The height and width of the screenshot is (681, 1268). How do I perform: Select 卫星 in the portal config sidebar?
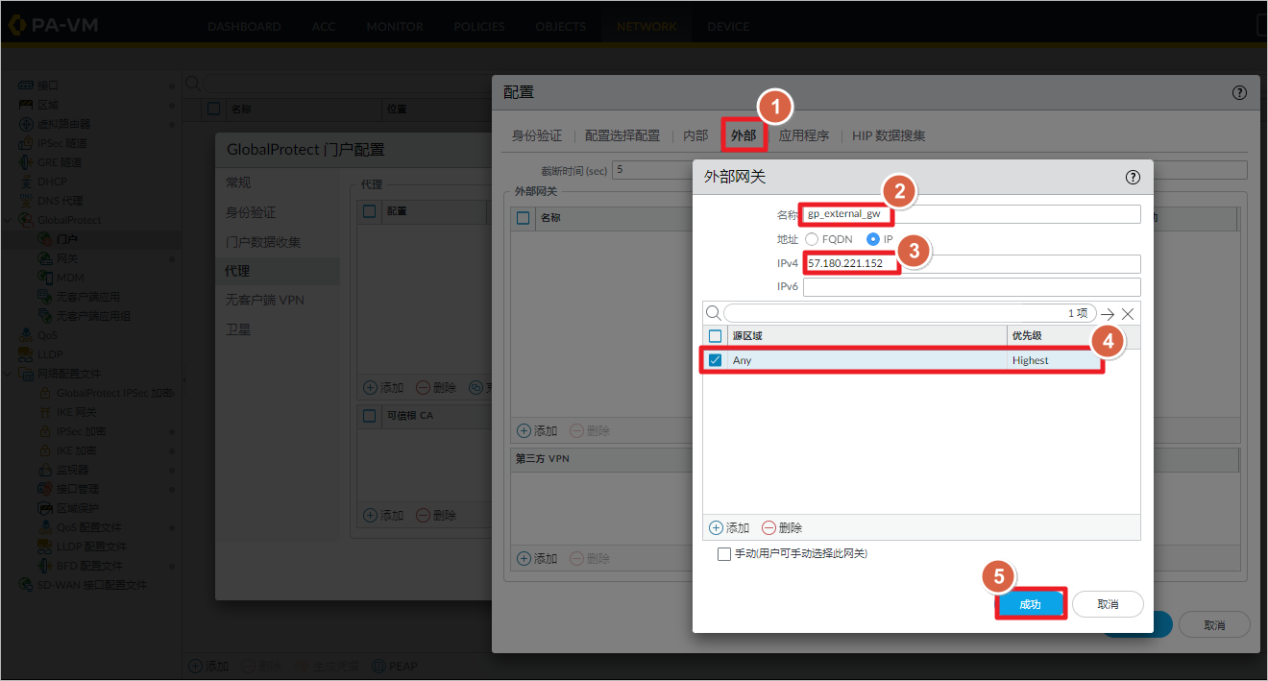pos(237,329)
